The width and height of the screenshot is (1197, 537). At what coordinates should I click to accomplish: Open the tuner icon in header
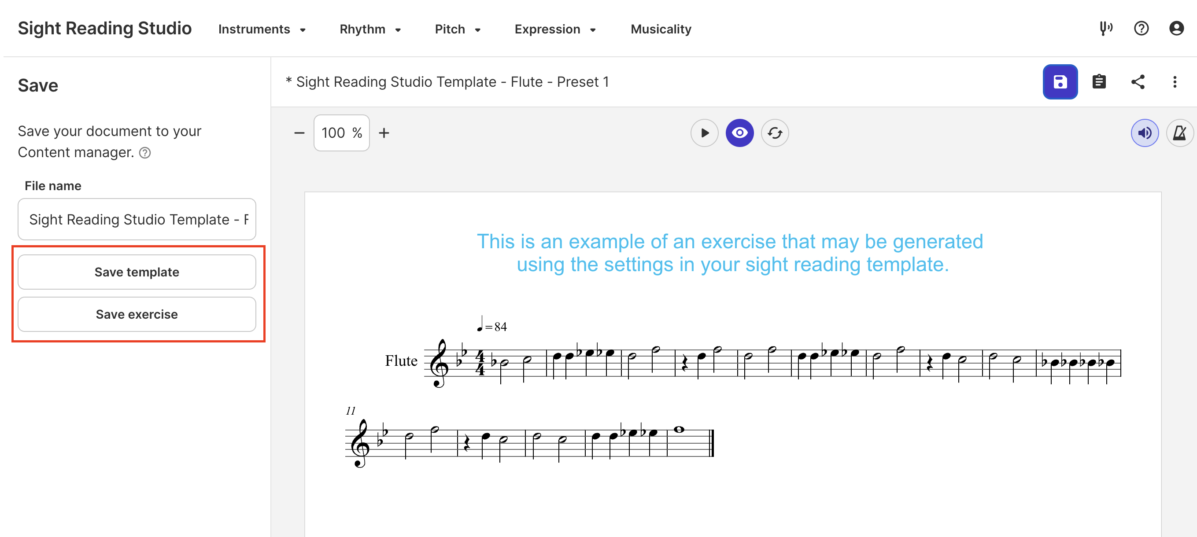pos(1105,29)
